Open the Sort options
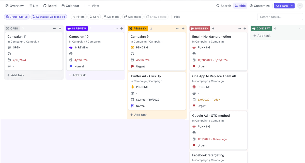 (94, 17)
